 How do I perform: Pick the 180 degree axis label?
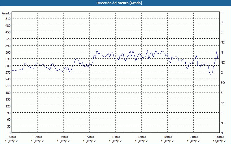pos(8,93)
